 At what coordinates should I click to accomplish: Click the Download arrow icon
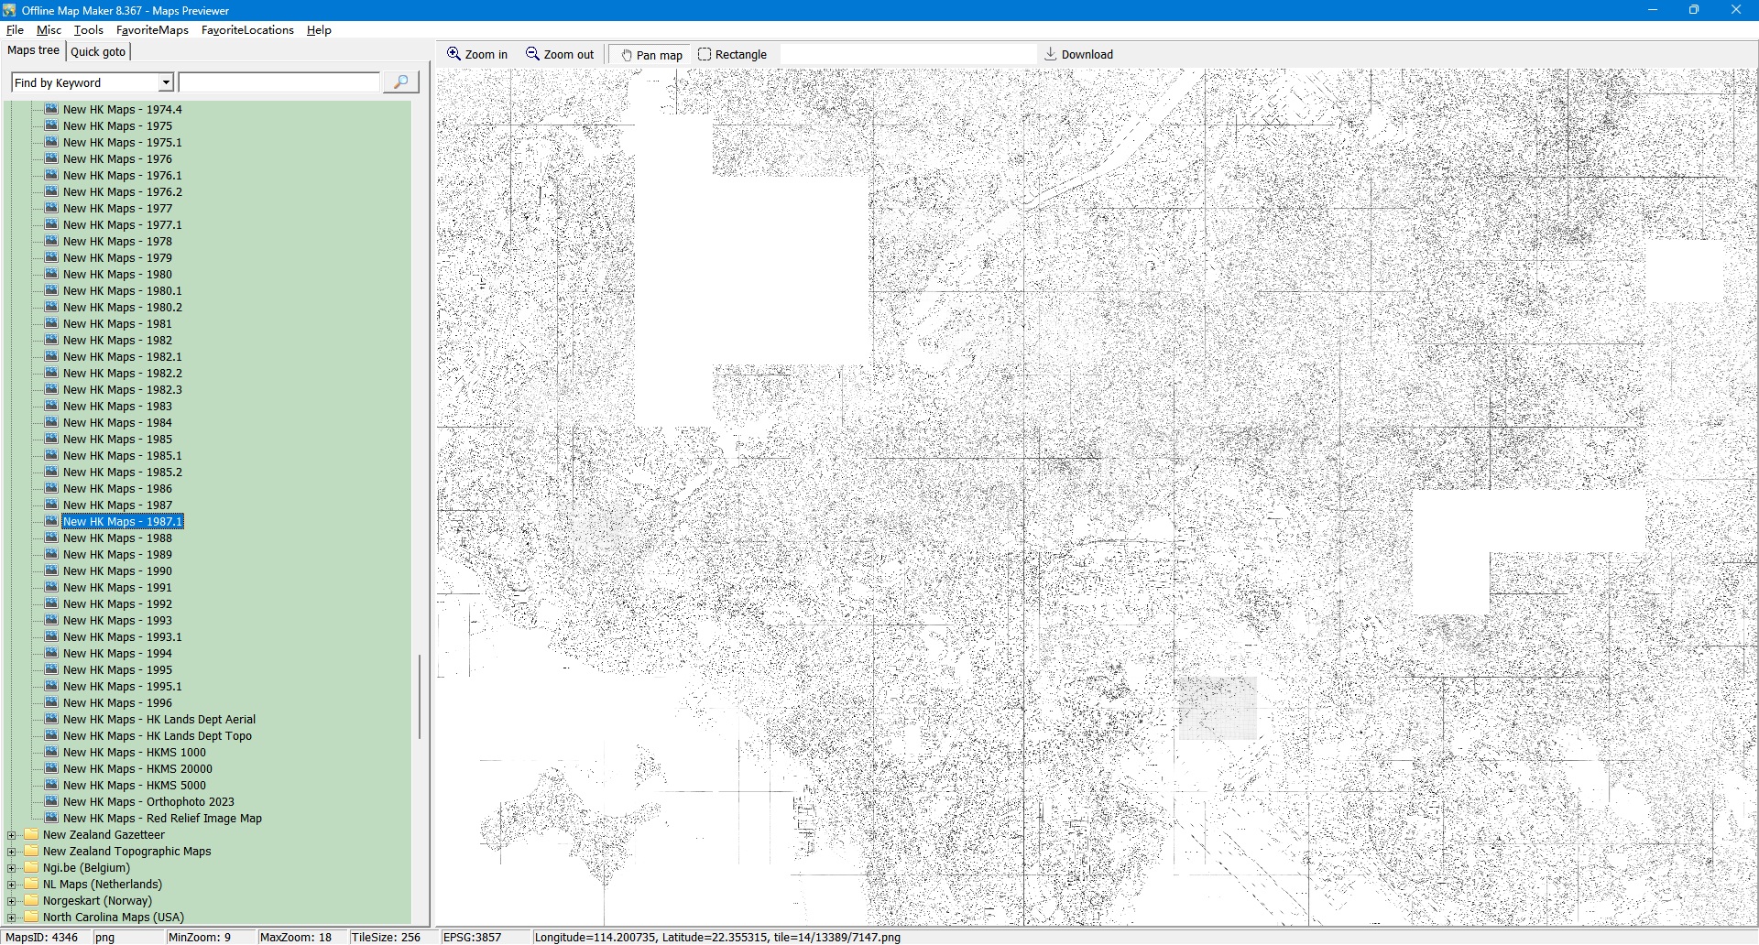[x=1051, y=54]
